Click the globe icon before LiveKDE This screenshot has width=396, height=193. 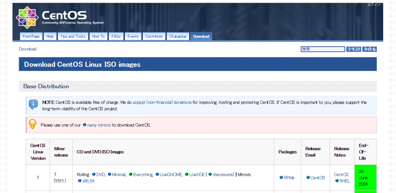click(x=187, y=174)
